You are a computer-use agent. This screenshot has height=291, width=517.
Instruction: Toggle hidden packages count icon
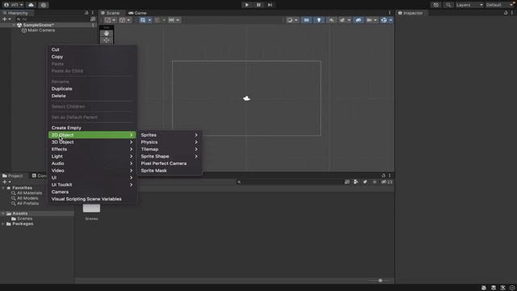[387, 182]
